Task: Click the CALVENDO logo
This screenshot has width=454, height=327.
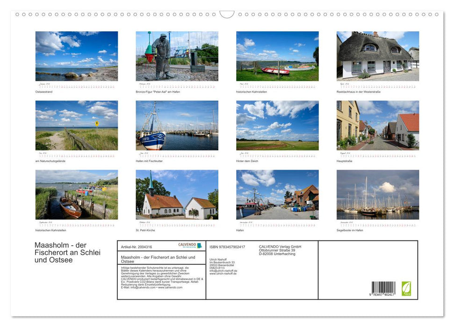Action: (x=187, y=244)
